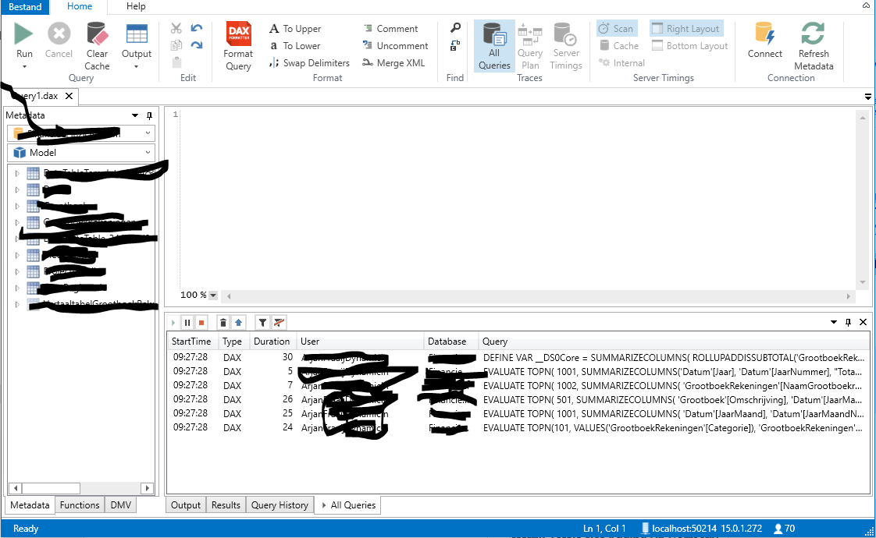876x538 pixels.
Task: Expand the first table in the metadata tree
Action: coord(17,173)
